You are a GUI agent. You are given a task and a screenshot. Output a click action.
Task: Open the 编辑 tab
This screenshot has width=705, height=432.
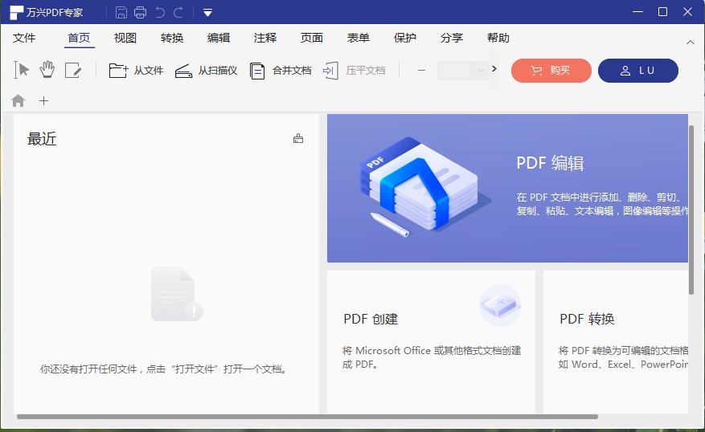click(219, 39)
